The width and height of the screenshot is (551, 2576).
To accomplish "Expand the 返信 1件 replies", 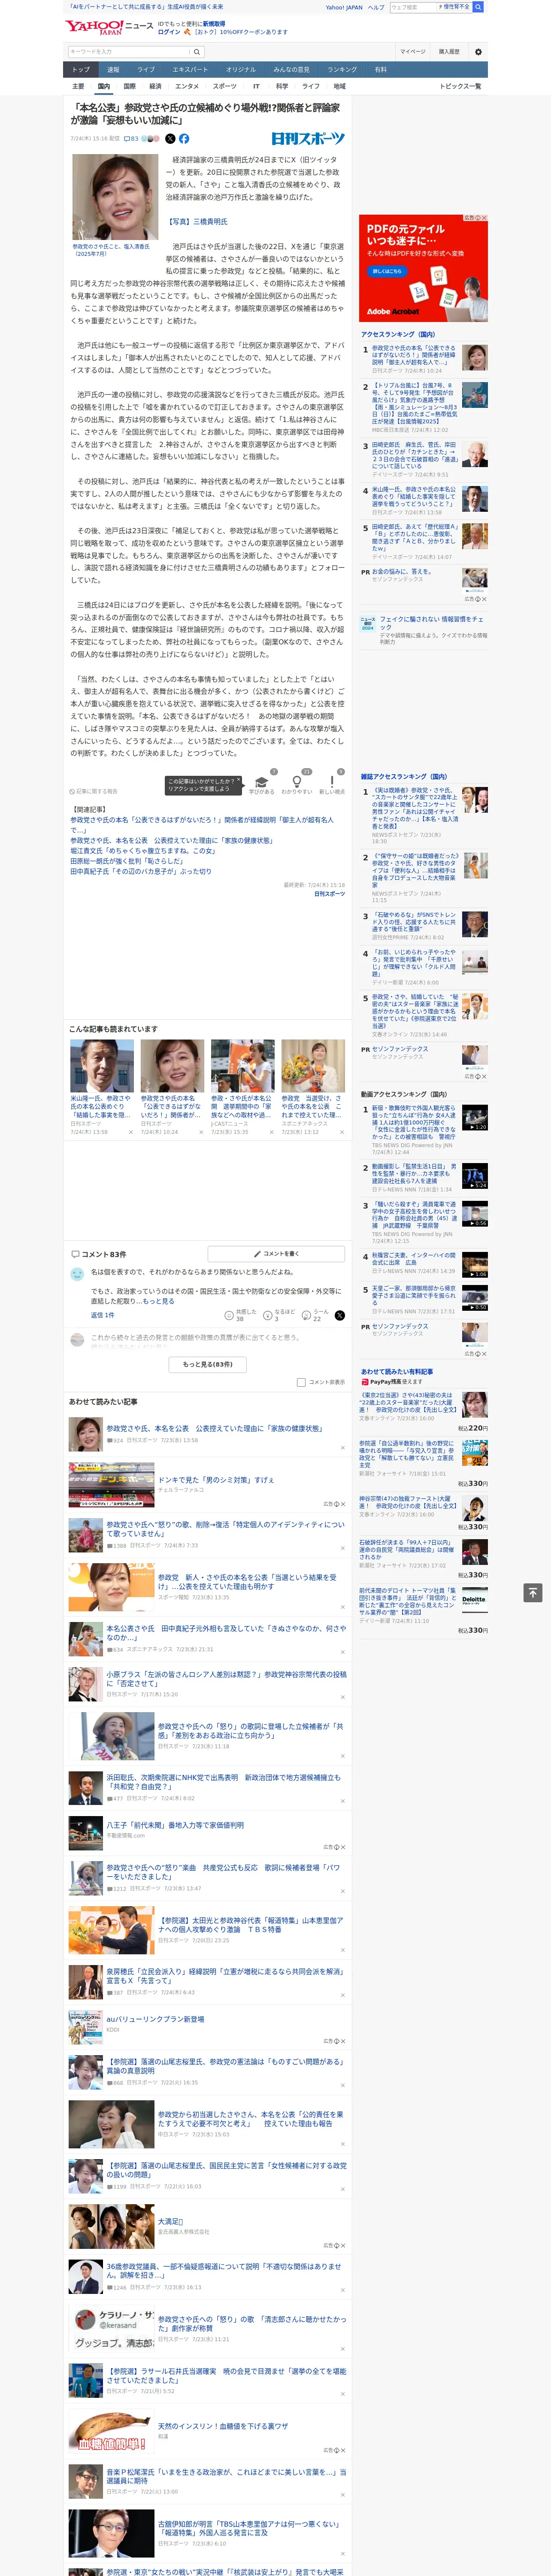I will click(x=103, y=1314).
